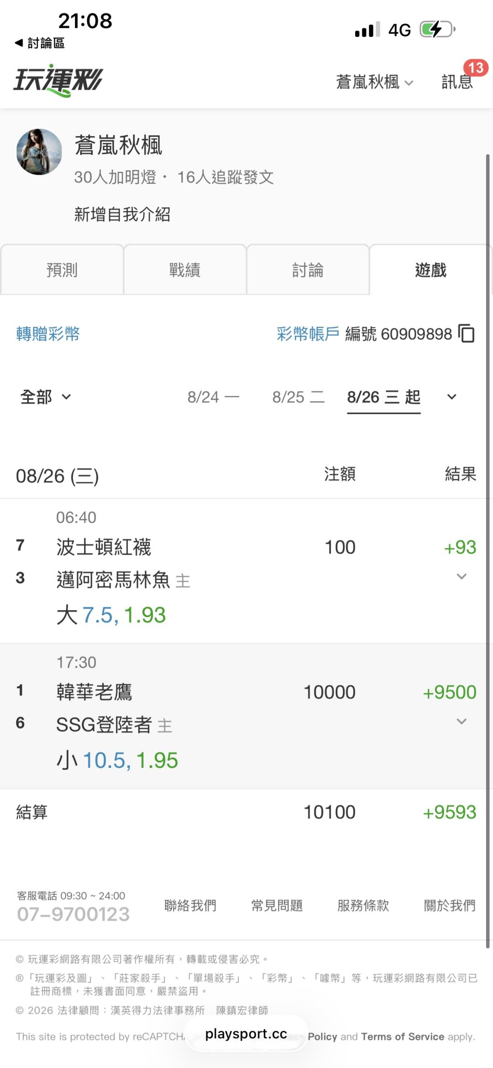Viewport: 493px width, 1068px height.
Task: Open the 全部 filter dropdown
Action: (x=46, y=397)
